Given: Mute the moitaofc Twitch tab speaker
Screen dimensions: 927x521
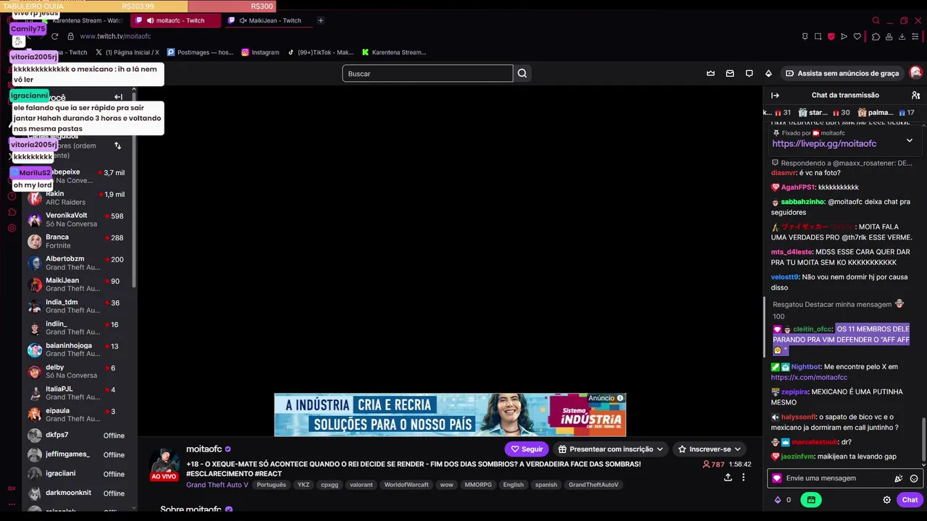Looking at the screenshot, I should [149, 20].
